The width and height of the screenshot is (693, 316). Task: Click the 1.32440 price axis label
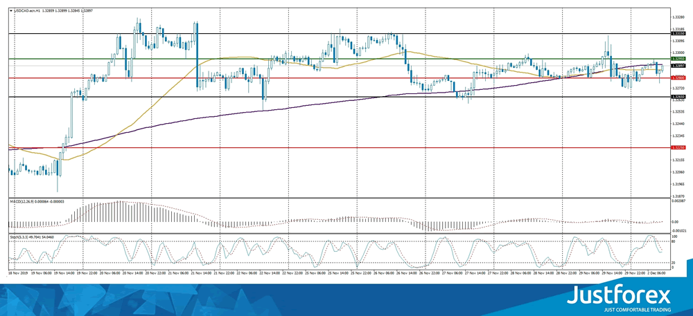[678, 124]
